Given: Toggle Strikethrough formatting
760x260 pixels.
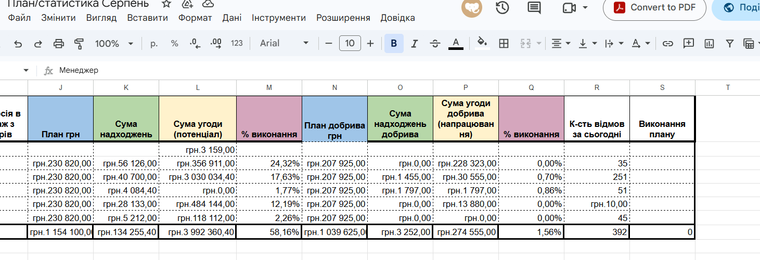Looking at the screenshot, I should tap(435, 44).
